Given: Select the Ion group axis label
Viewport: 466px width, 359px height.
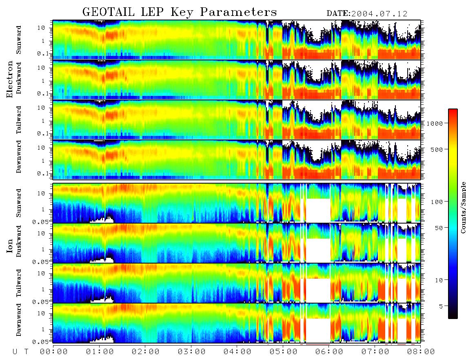Looking at the screenshot, I should tap(10, 246).
